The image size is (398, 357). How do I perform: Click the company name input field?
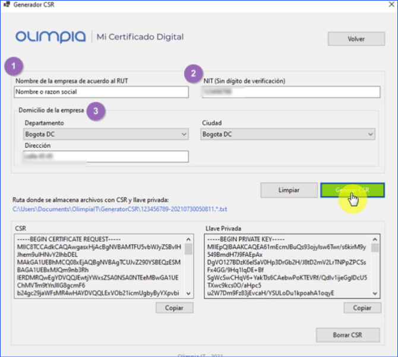coord(100,92)
